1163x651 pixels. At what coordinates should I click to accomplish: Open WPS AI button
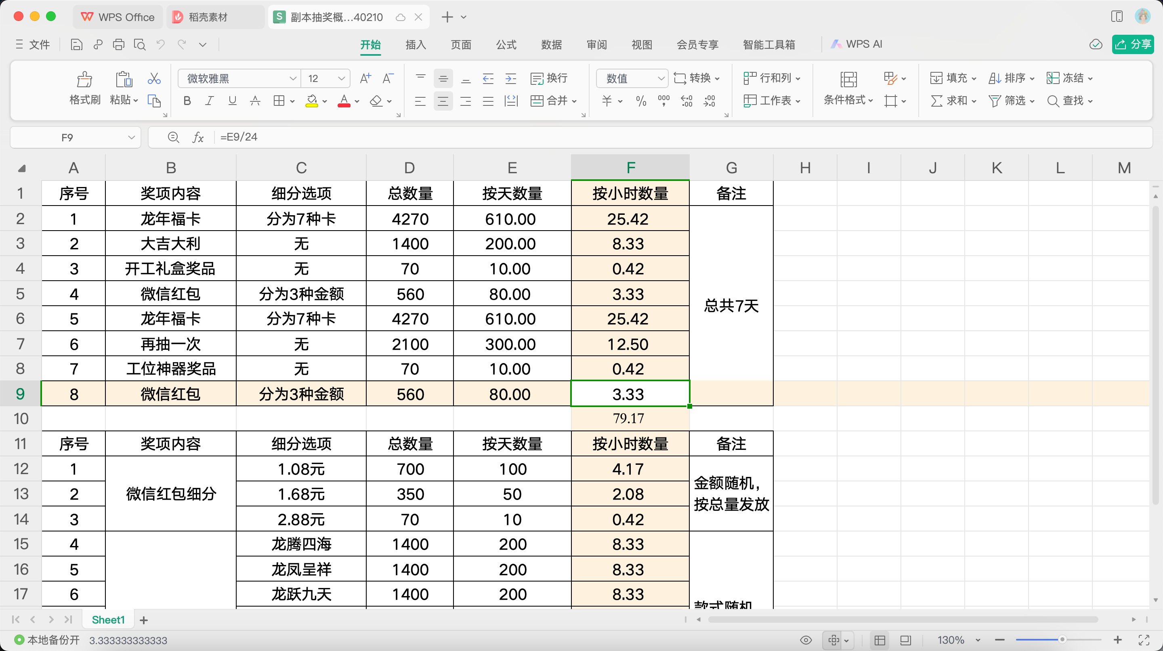point(857,44)
